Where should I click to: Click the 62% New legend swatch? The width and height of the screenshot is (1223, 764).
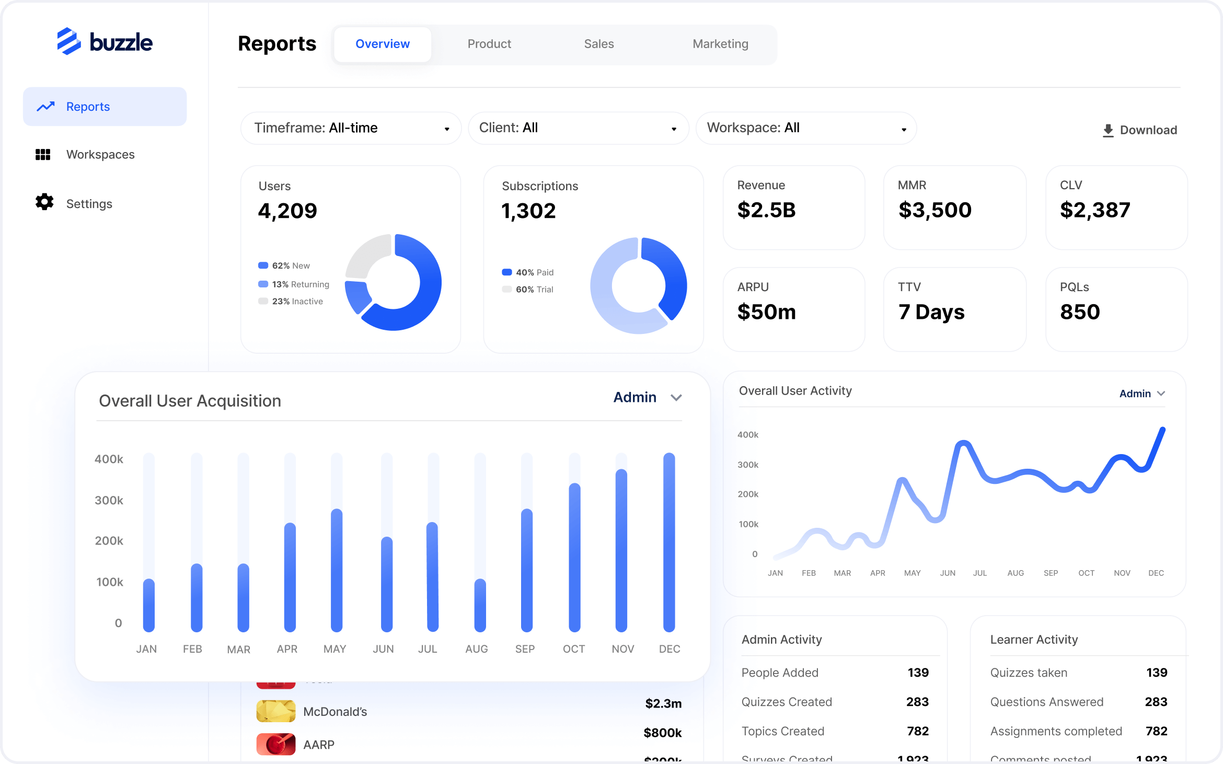click(263, 265)
